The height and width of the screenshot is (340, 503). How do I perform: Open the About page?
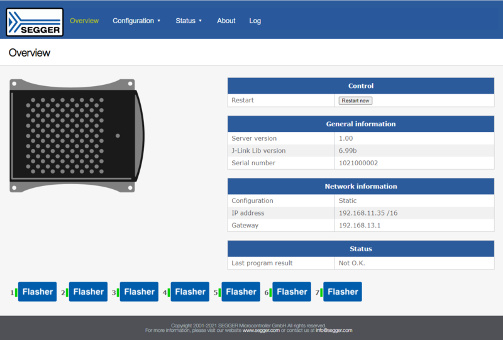pyautogui.click(x=226, y=21)
